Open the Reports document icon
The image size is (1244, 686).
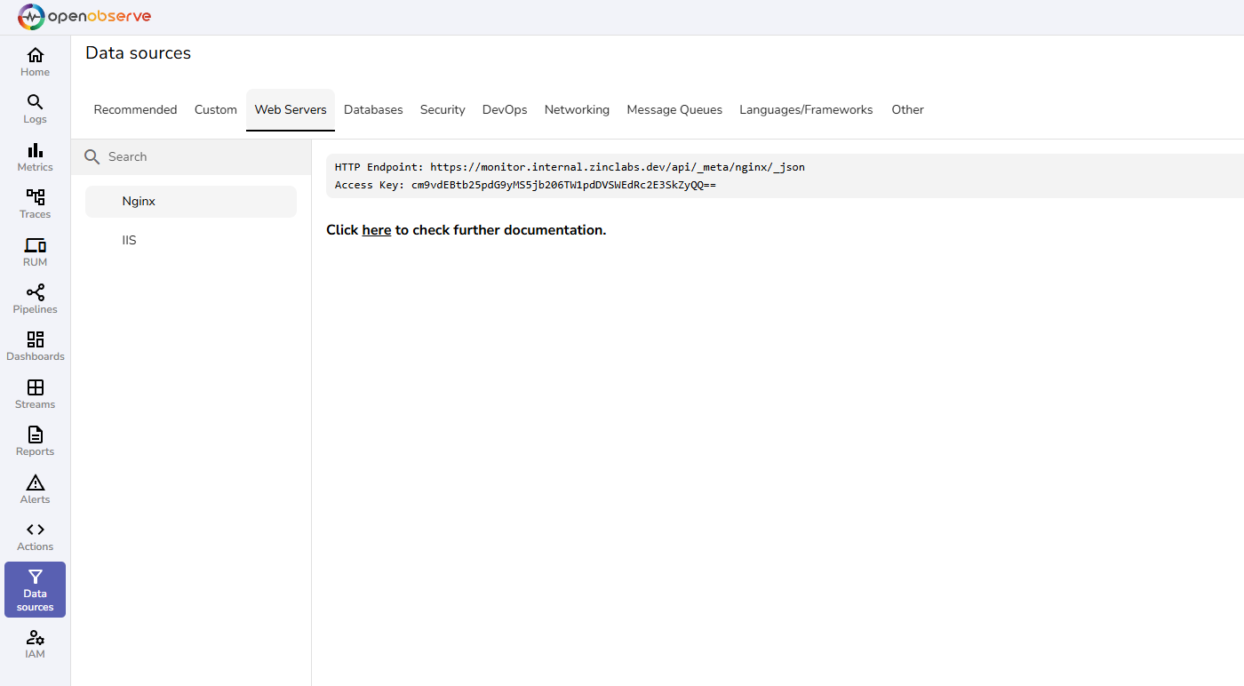pos(36,435)
